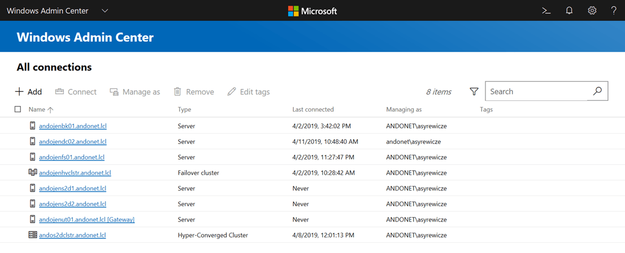Open the andos2dclstr.andonet.lcl link

(x=72, y=235)
